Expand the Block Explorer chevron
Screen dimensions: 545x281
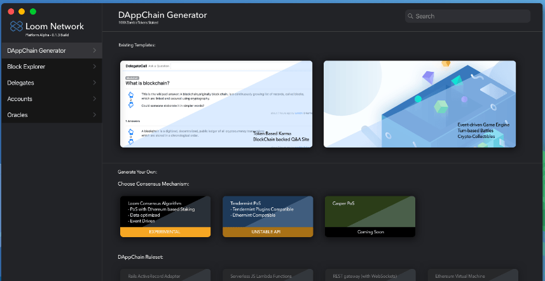coord(94,67)
